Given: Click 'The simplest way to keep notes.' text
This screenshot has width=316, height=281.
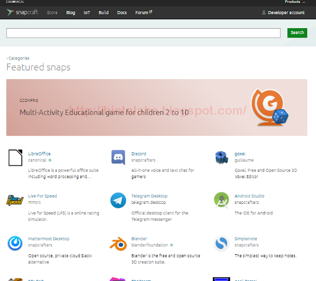Looking at the screenshot, I should 266,256.
